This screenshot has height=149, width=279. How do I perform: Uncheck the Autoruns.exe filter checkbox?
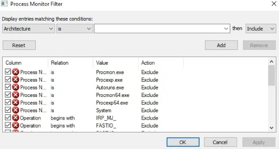tap(8, 88)
